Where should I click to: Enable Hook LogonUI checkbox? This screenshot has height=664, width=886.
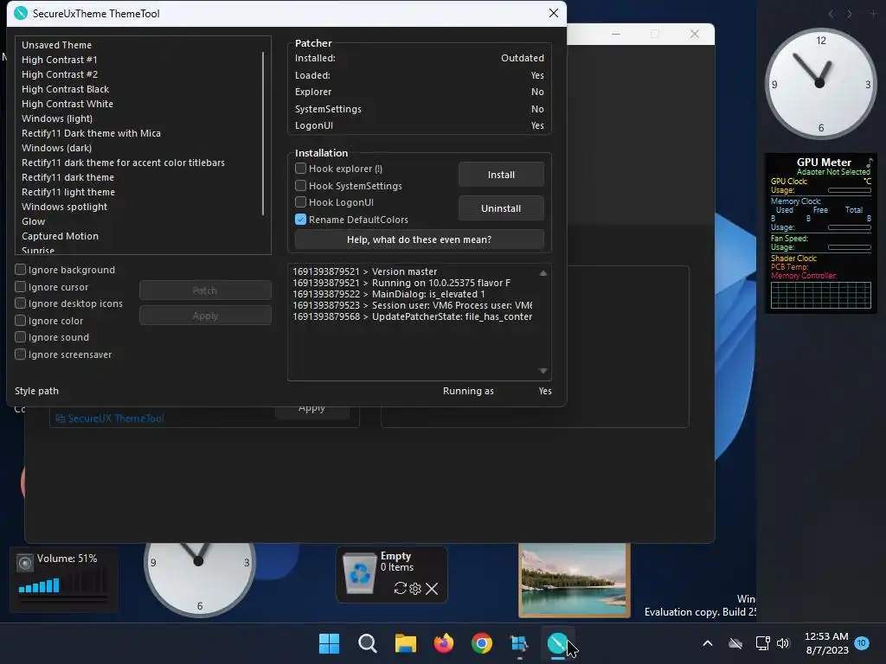(300, 202)
